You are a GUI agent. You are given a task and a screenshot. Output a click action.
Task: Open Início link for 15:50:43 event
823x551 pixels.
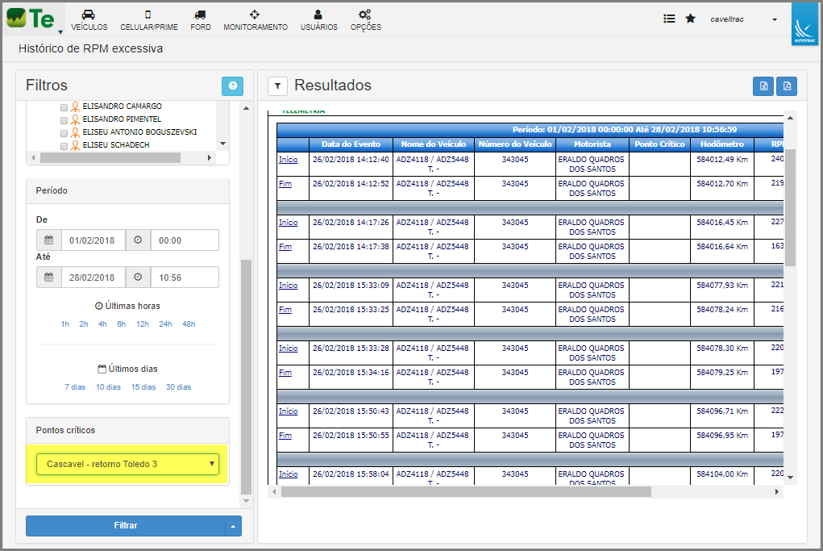pyautogui.click(x=288, y=411)
